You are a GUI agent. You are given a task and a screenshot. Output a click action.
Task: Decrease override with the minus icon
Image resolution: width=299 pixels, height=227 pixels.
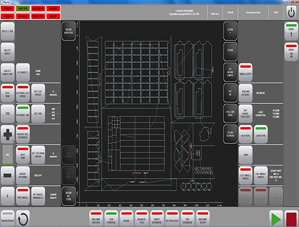point(8,176)
